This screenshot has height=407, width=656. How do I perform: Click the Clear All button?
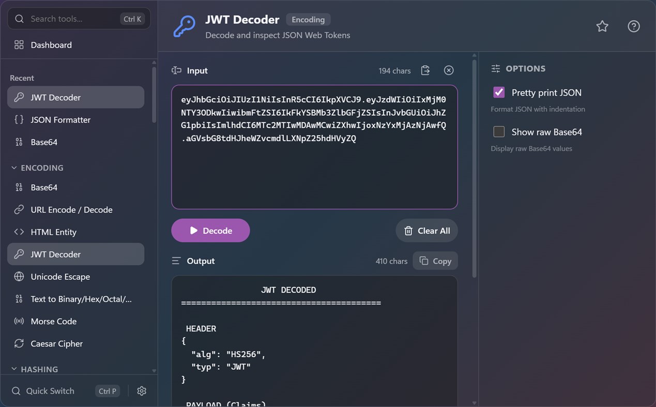(426, 231)
